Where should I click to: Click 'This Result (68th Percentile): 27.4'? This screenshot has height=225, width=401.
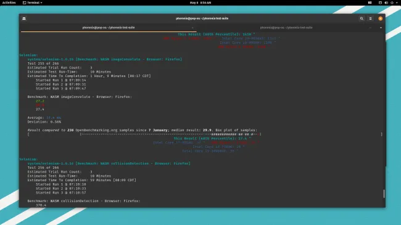212,138
